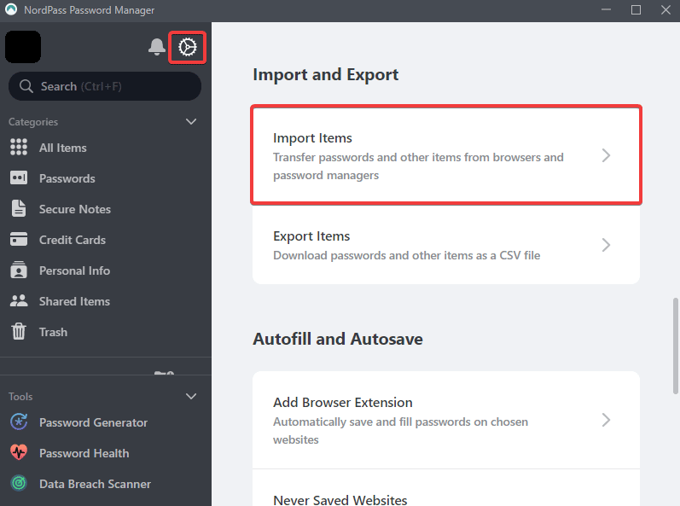Collapse the Tools section chevron
The height and width of the screenshot is (506, 680).
coord(191,396)
